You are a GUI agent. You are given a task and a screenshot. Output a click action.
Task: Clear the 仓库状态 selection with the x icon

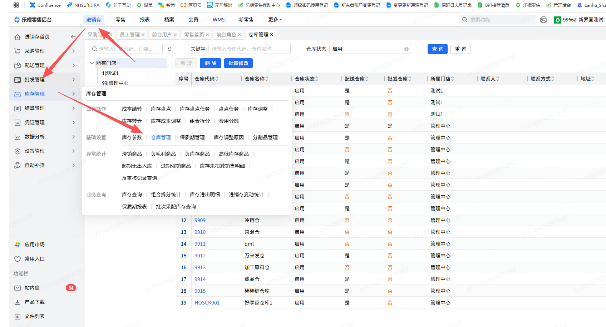[406, 49]
